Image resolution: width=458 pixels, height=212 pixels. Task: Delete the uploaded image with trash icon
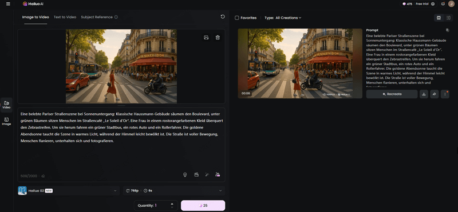tap(218, 37)
